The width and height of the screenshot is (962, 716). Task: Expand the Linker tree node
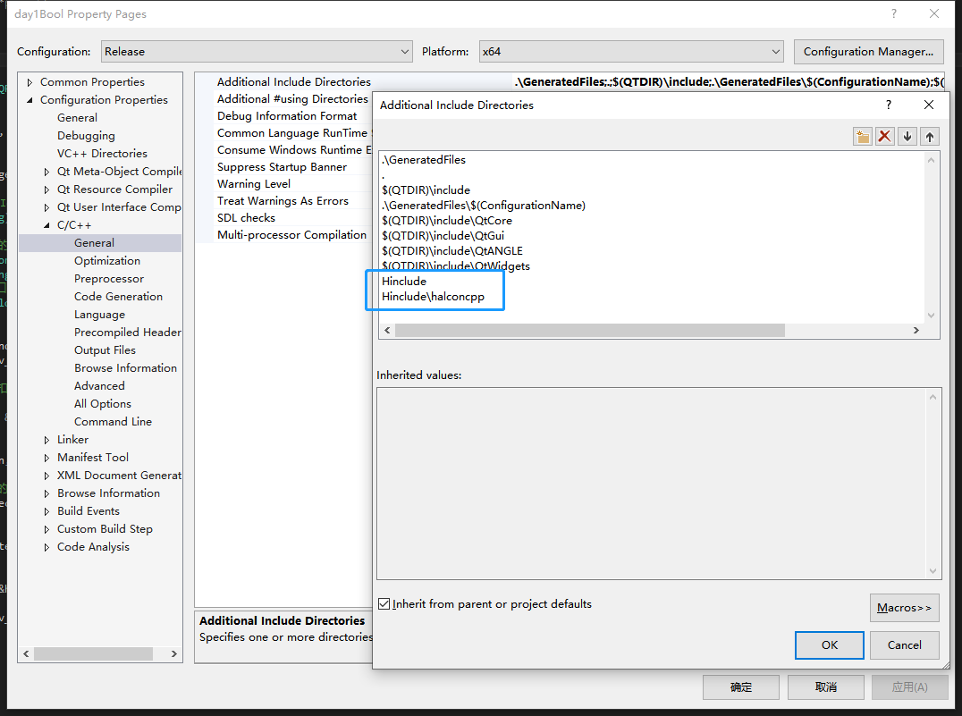(x=48, y=439)
